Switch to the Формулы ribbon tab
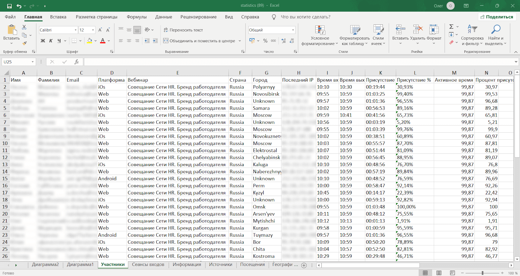 [136, 17]
